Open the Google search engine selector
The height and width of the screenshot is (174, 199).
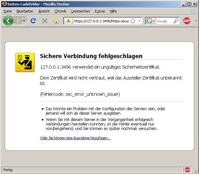[x=150, y=21]
